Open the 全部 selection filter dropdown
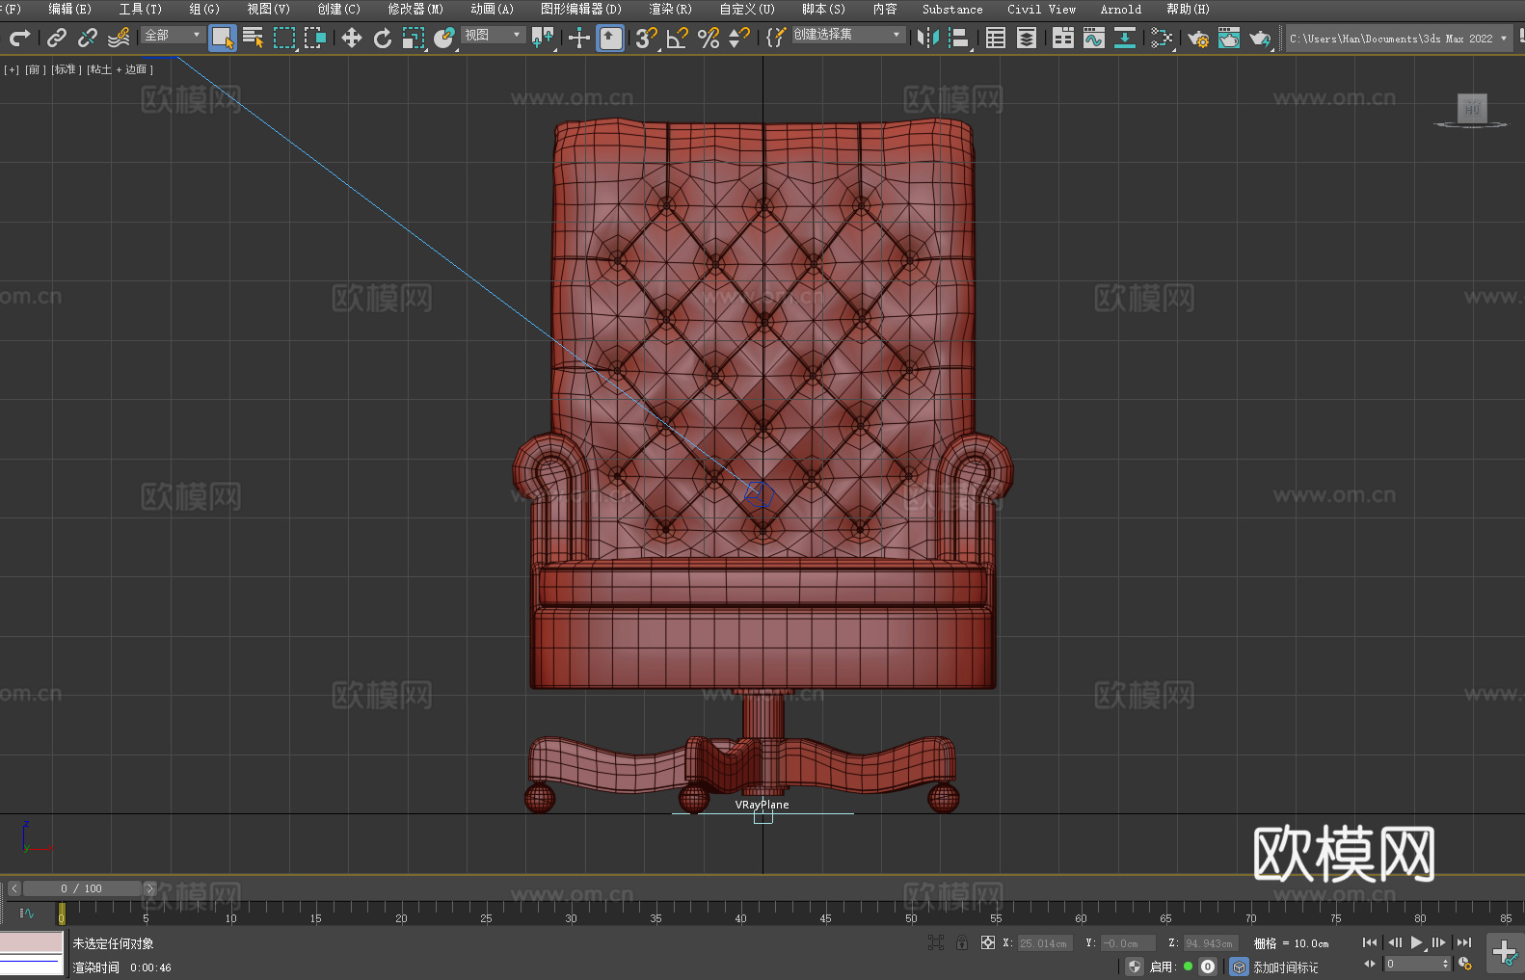 [x=173, y=36]
